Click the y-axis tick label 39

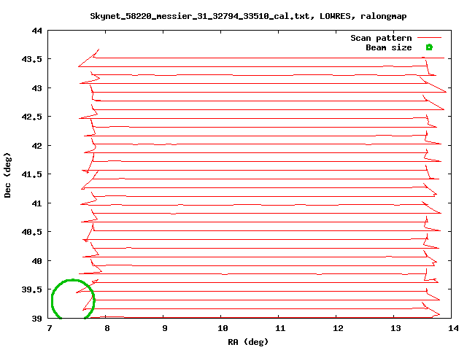point(37,319)
